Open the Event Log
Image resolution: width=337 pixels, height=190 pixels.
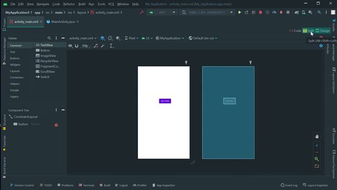pos(289,185)
